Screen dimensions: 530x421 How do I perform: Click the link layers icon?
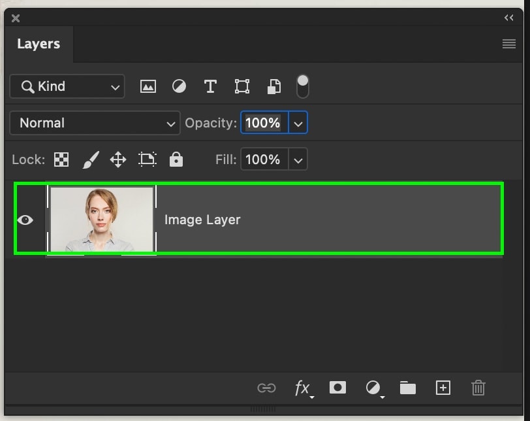[266, 388]
